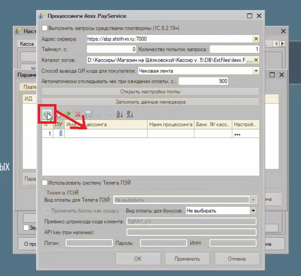Maximize the background Параметры window

pyautogui.click(x=272, y=74)
